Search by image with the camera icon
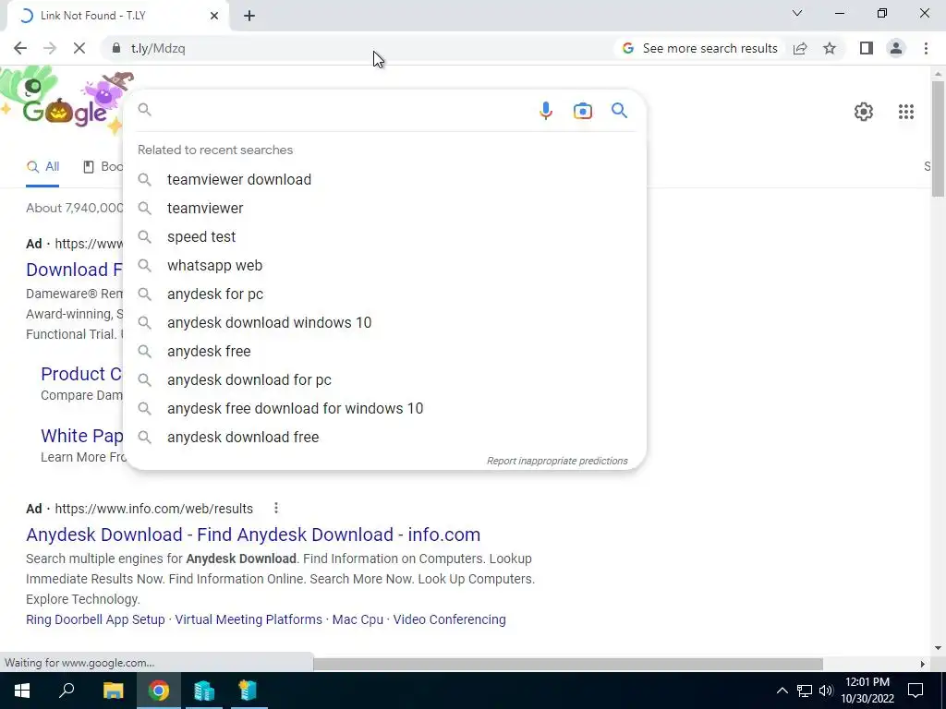The width and height of the screenshot is (946, 709). (583, 111)
